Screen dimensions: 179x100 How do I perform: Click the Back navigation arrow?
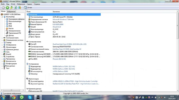3,7
